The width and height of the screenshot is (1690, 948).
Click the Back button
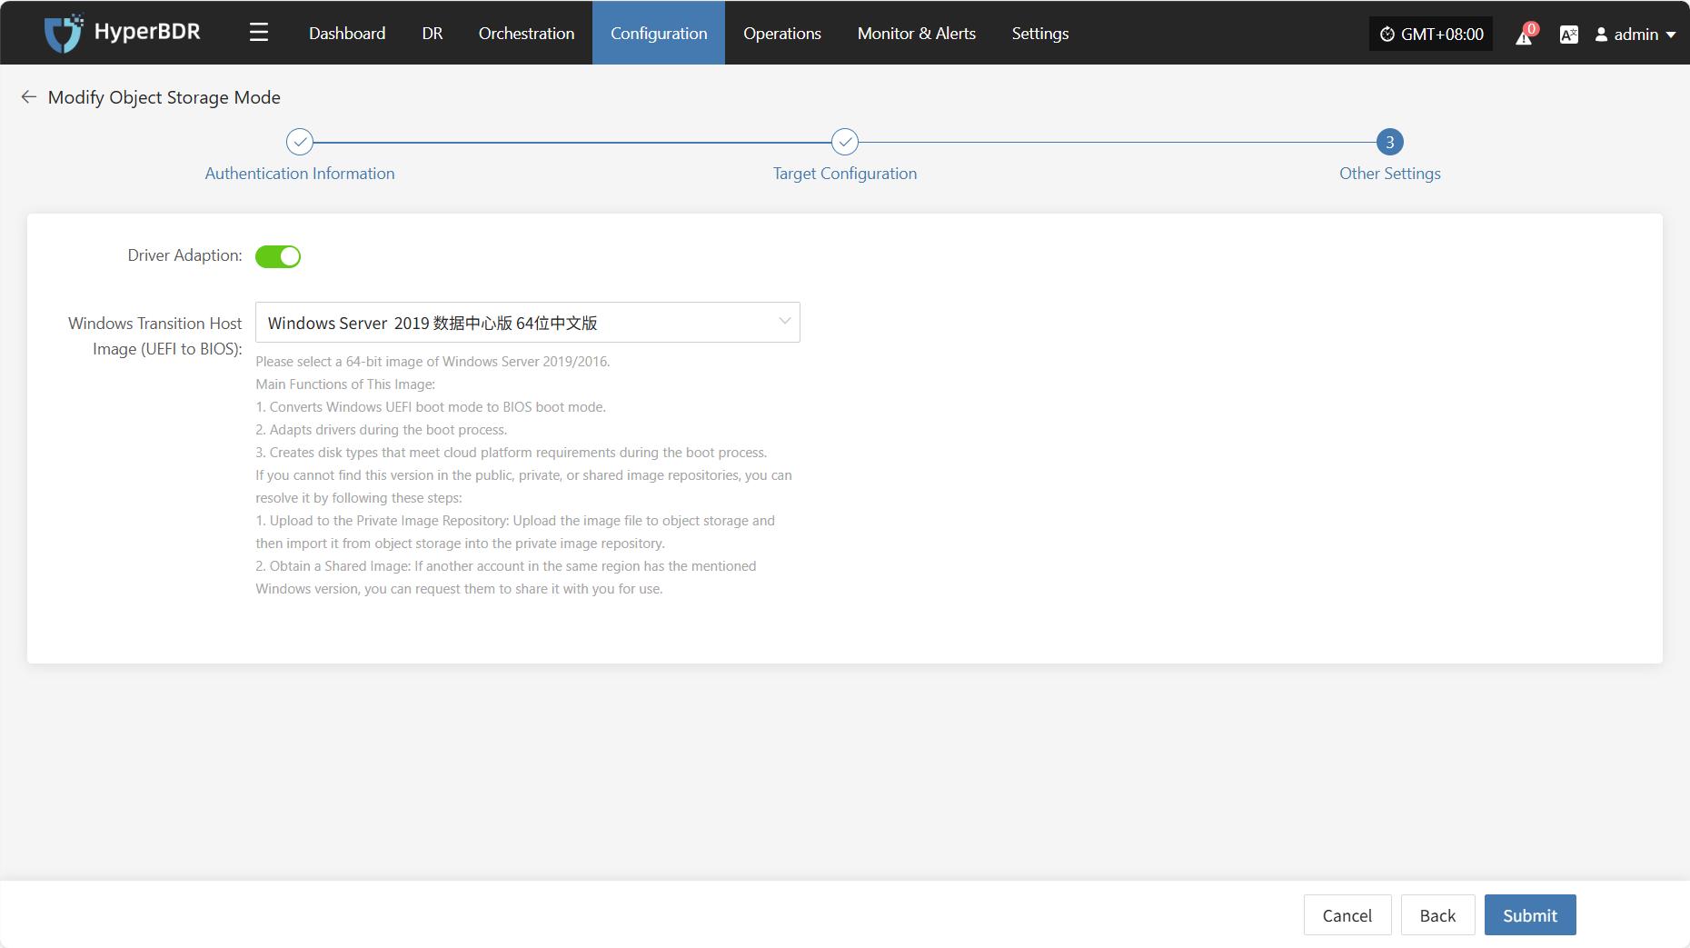point(1438,915)
